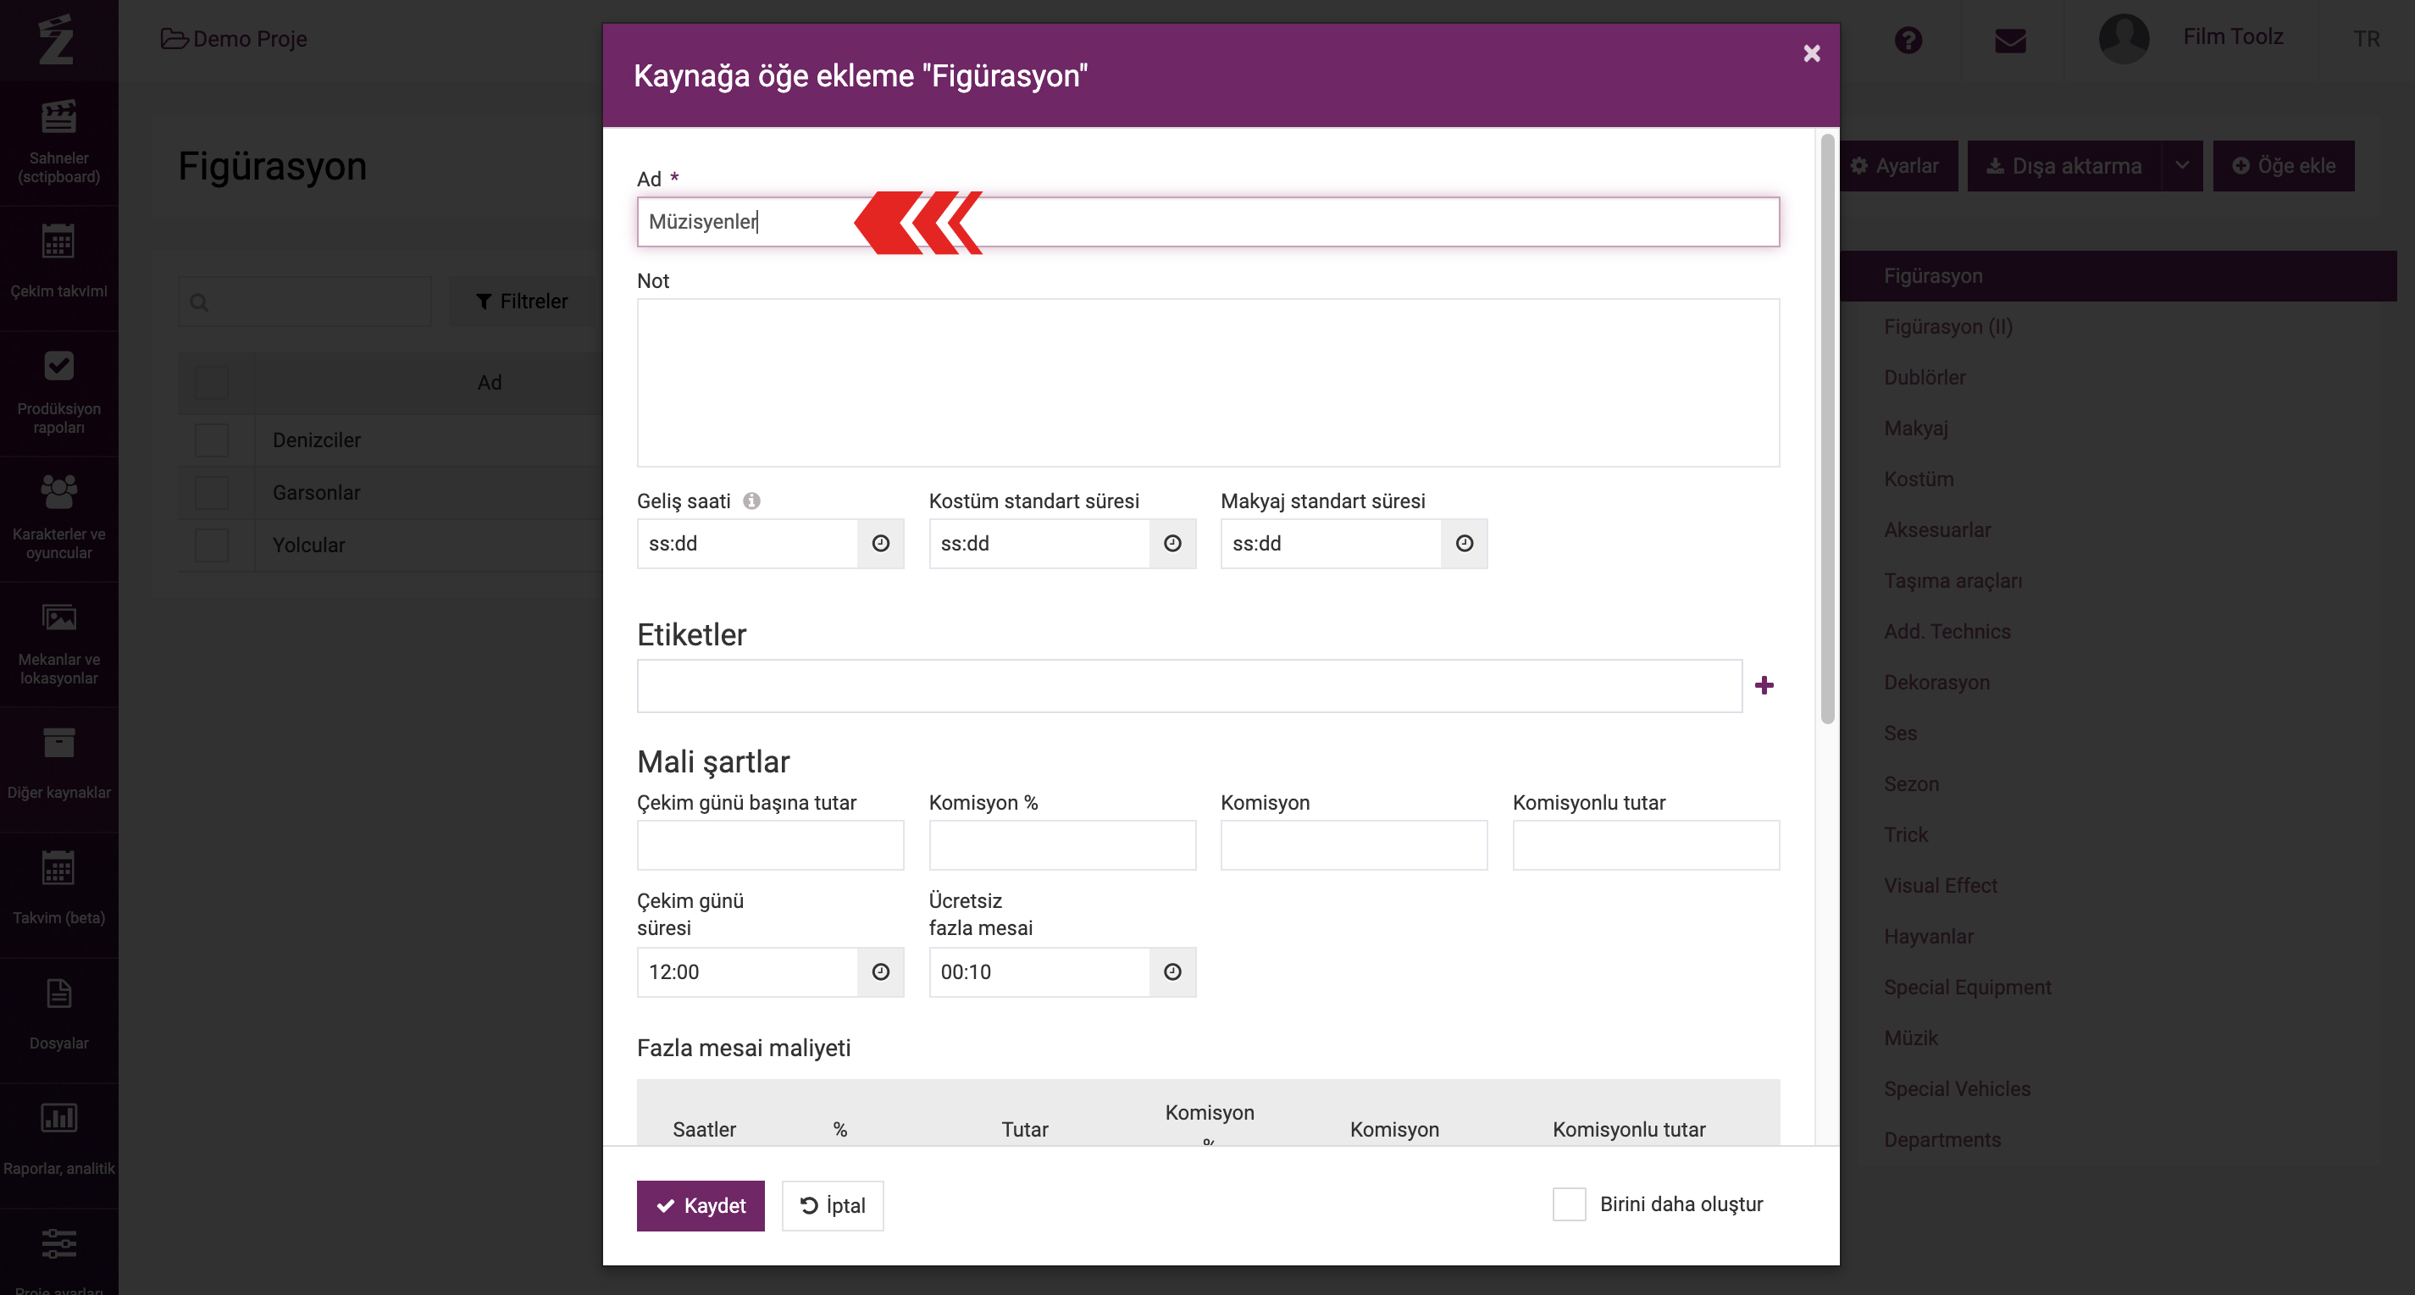Open Kostüm standart süresi clock picker

[1171, 544]
